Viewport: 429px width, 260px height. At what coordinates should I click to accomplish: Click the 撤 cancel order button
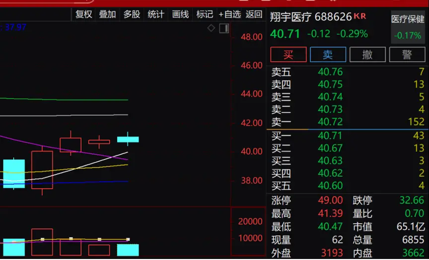click(367, 54)
